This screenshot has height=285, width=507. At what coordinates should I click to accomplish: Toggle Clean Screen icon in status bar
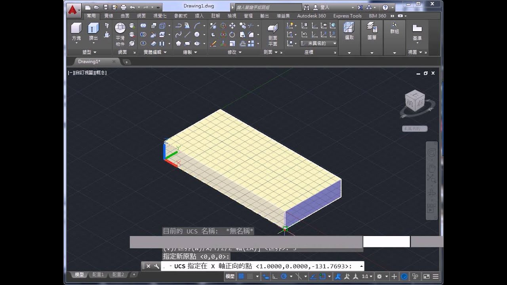pos(427,276)
